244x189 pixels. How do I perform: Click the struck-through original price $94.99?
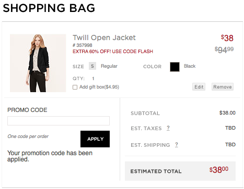224,50
